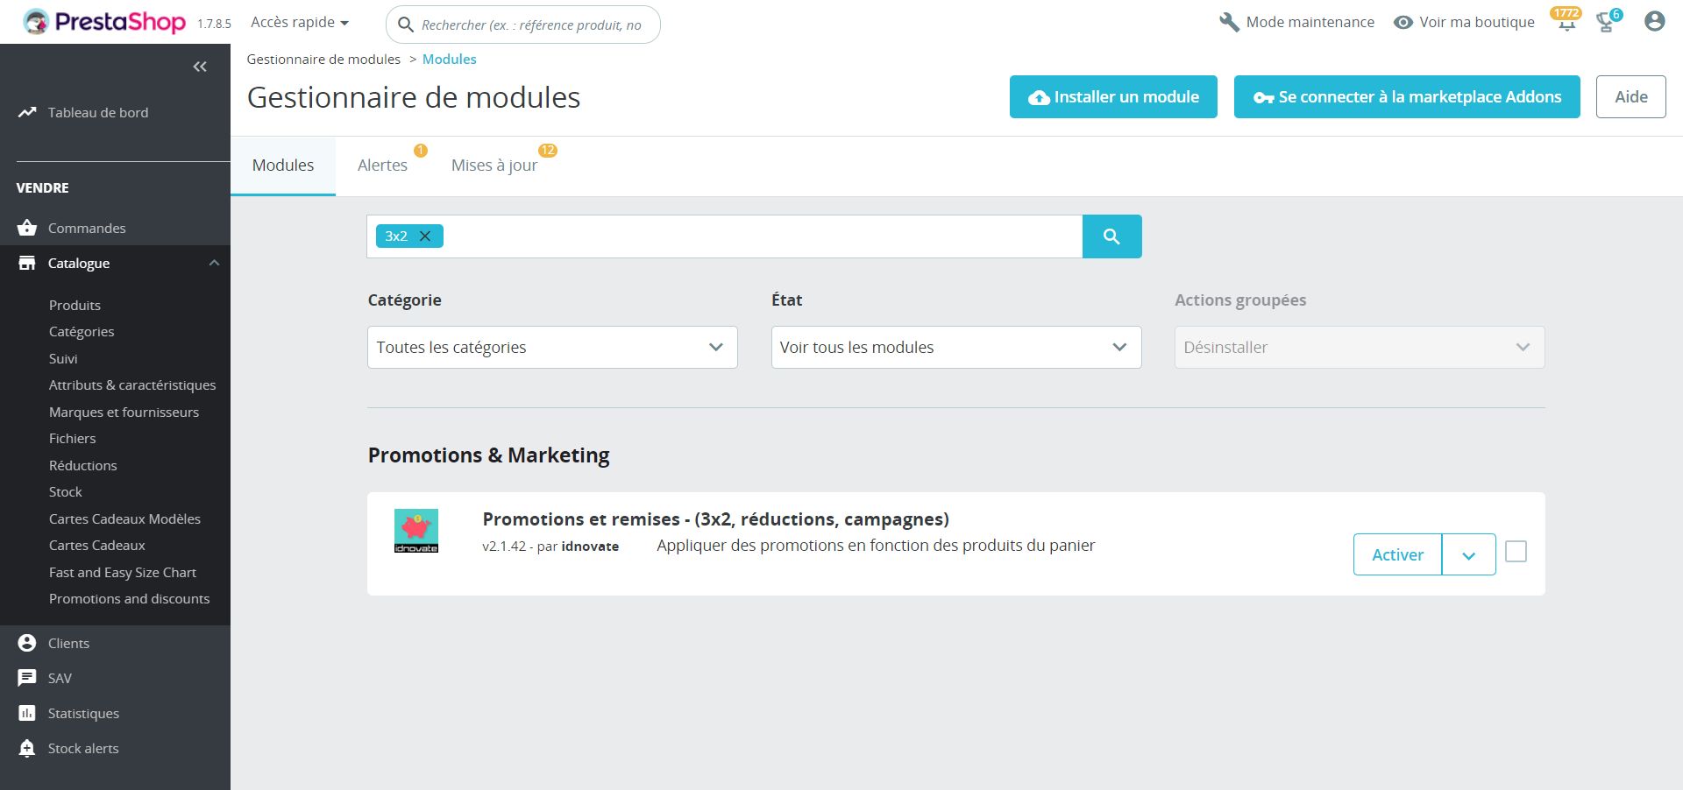The height and width of the screenshot is (790, 1683).
Task: Select the Promotions et remises module checkbox
Action: coord(1516,552)
